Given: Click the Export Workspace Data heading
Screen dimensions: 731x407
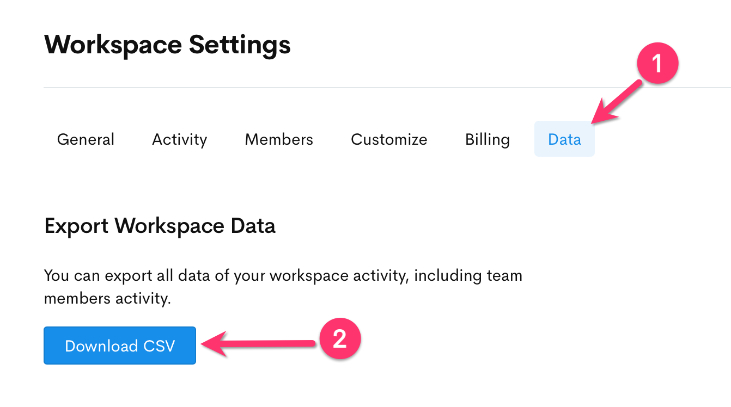Looking at the screenshot, I should tap(160, 226).
